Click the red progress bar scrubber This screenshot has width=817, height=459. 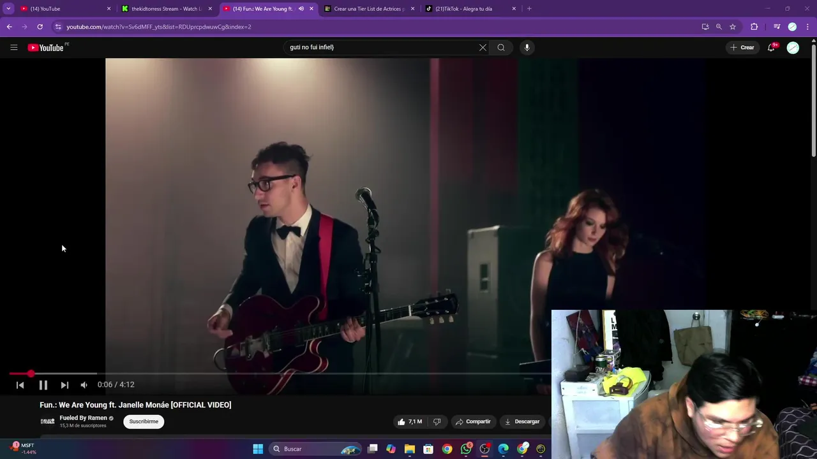[x=31, y=374]
